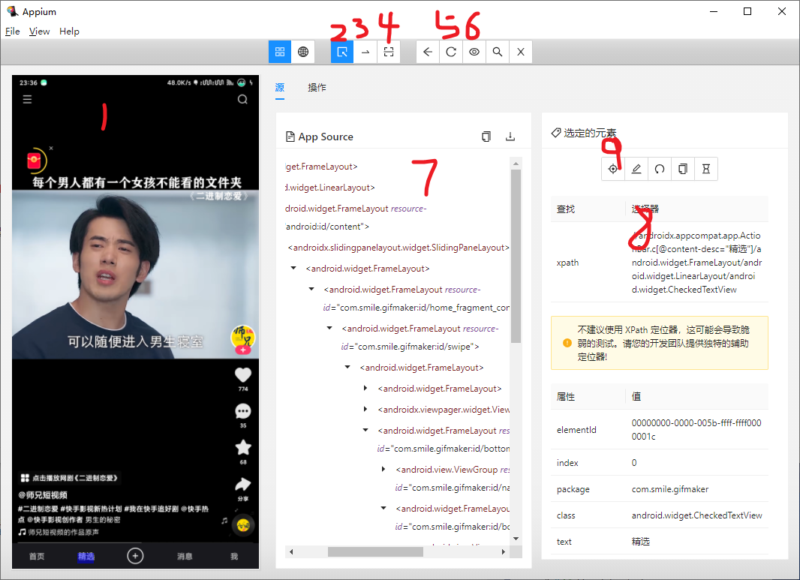Screen dimensions: 800x580
Task: Navigate back in the device session
Action: pos(428,52)
